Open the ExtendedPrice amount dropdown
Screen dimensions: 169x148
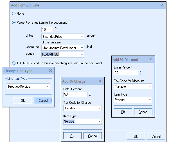82,37
